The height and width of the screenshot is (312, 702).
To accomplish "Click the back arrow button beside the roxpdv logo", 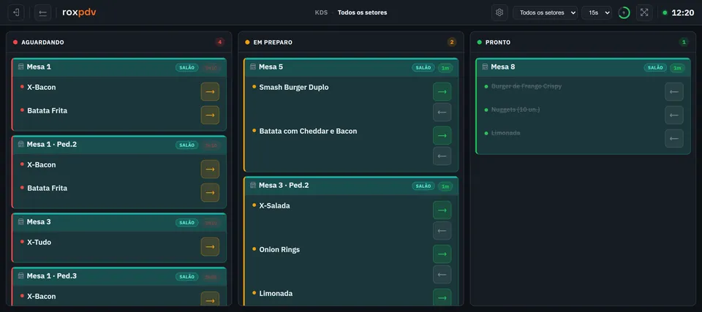I will click(x=42, y=12).
